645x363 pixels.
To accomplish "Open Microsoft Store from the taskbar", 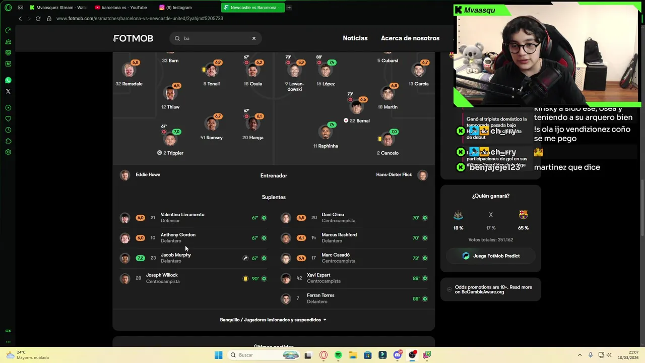I will click(x=368, y=355).
